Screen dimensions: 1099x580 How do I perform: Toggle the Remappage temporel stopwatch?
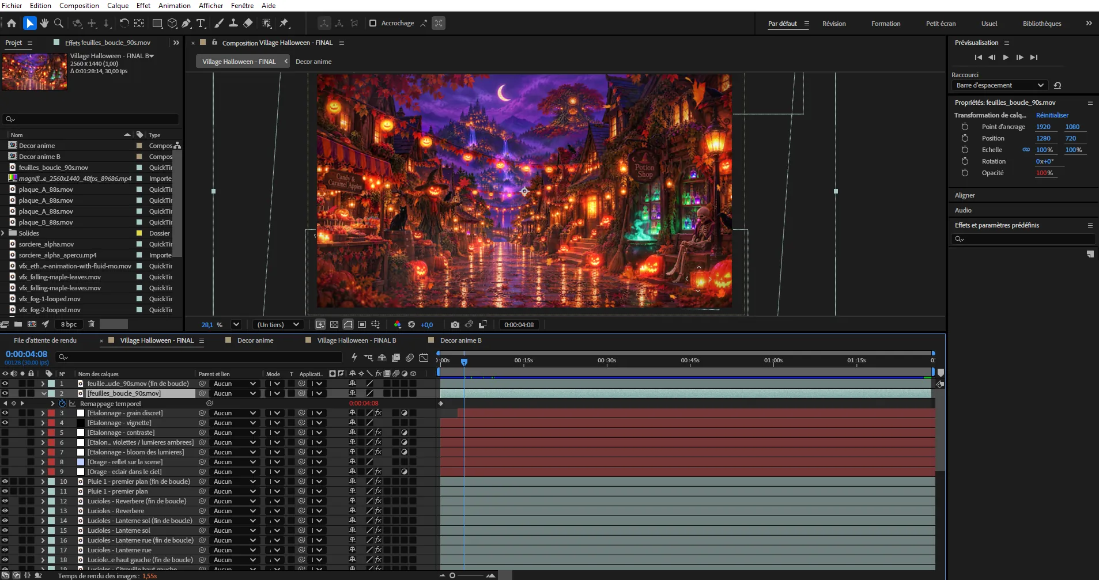[62, 404]
